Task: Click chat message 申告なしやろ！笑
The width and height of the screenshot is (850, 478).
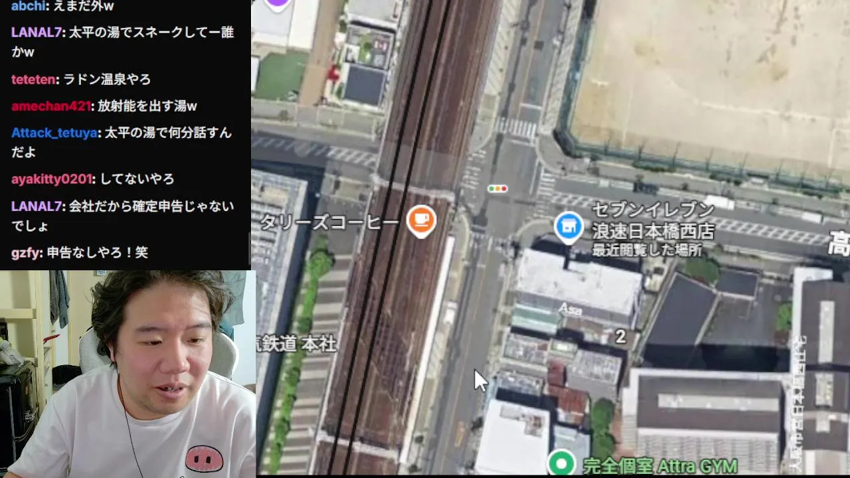Action: point(99,253)
